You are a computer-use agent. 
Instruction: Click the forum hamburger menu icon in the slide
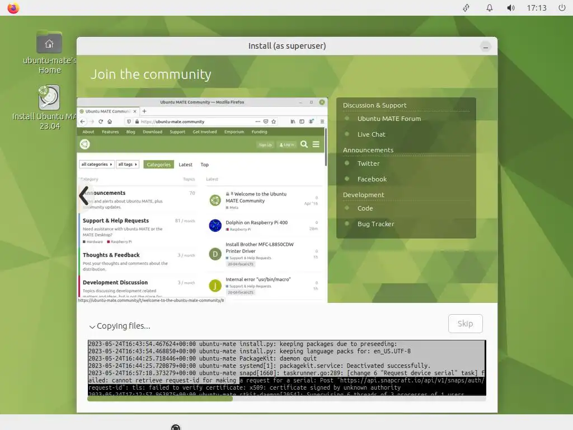tap(316, 144)
